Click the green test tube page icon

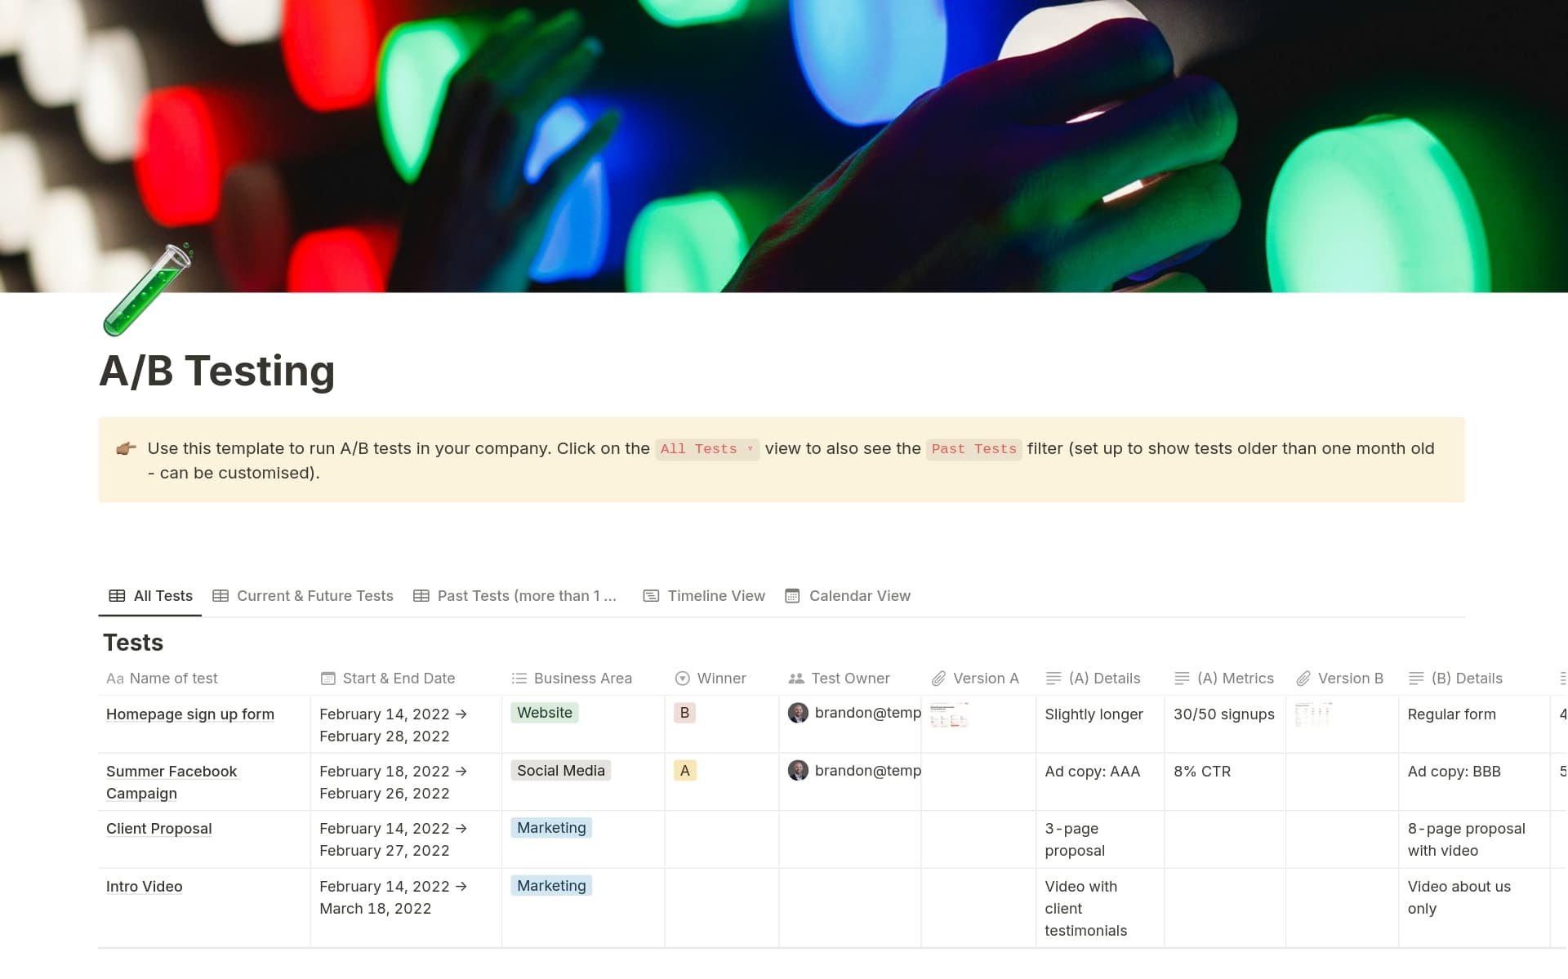click(147, 291)
